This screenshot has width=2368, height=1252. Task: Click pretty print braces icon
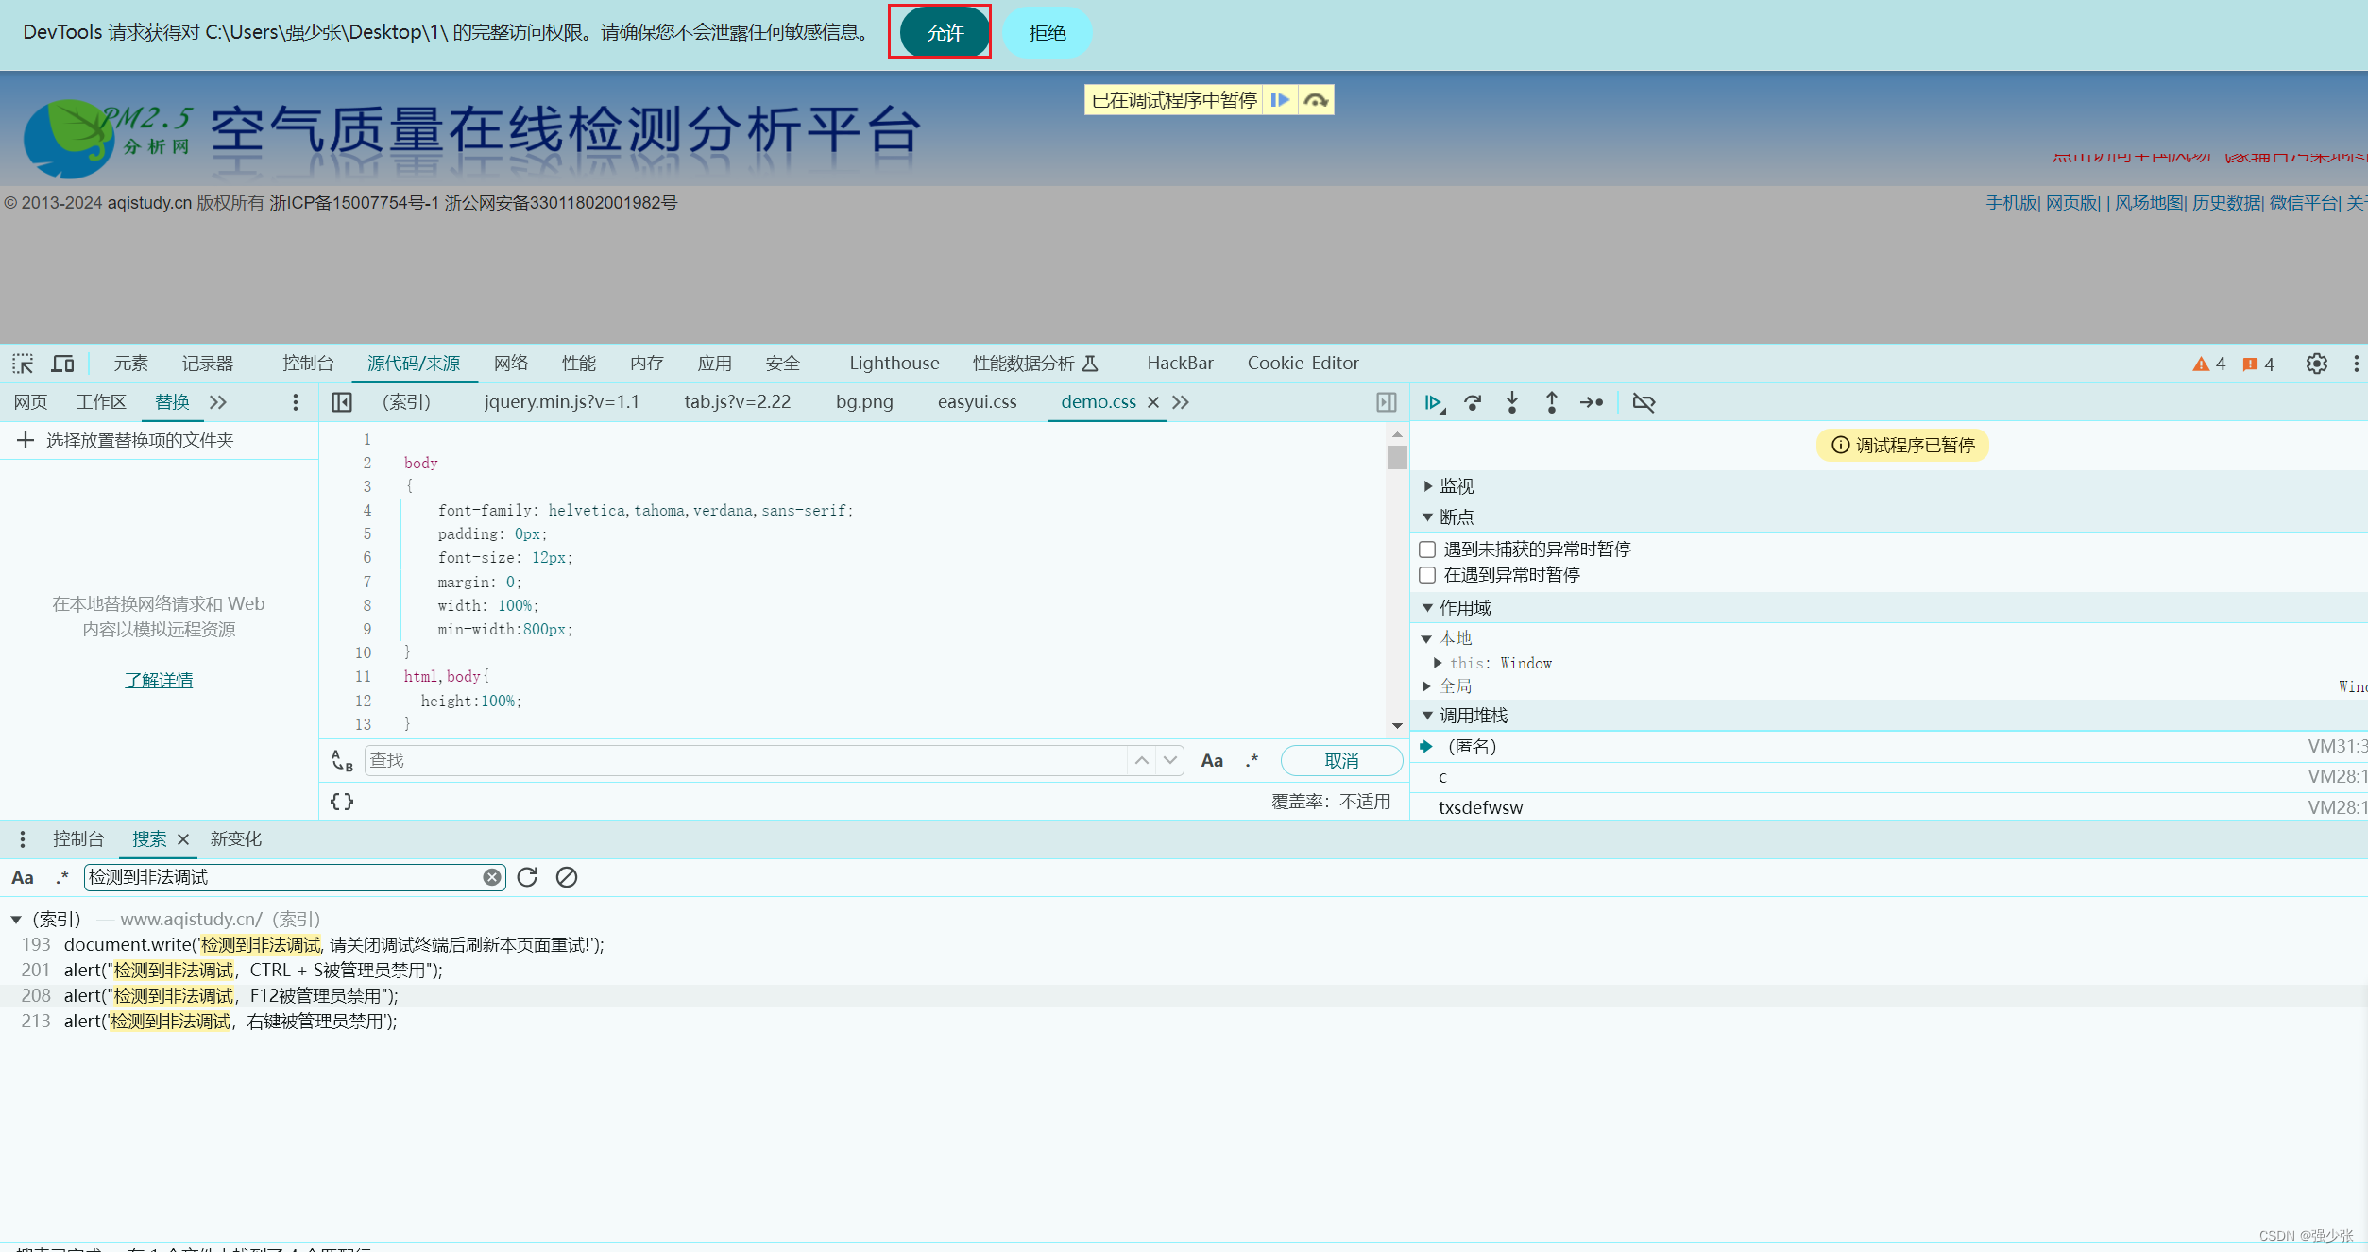point(342,802)
